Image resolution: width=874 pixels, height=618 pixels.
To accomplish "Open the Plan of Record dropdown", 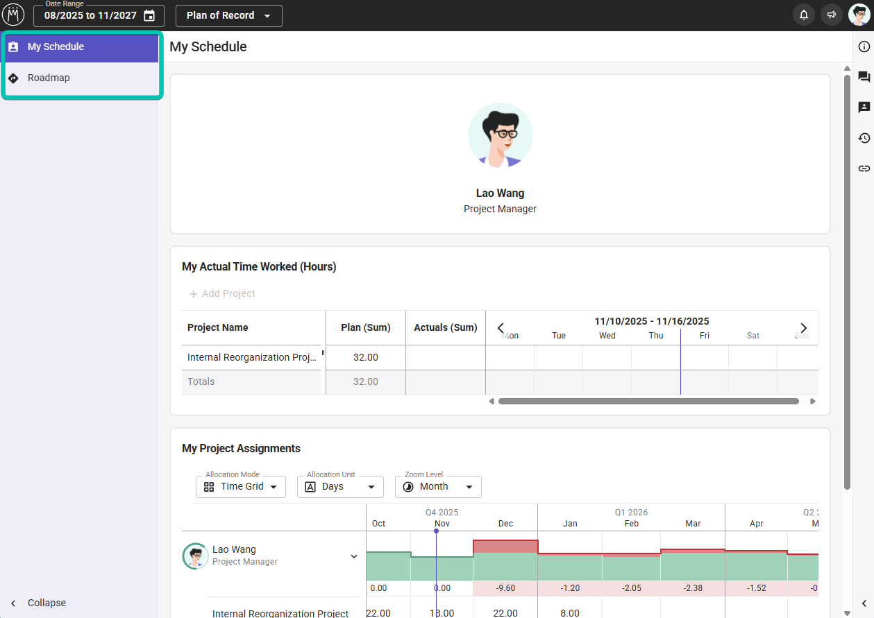I will [x=228, y=16].
